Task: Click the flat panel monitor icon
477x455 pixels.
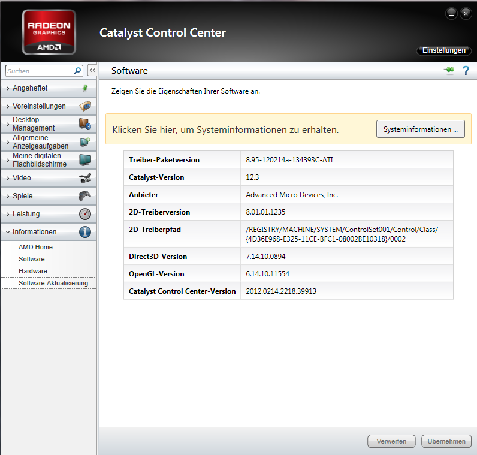Action: tap(85, 160)
